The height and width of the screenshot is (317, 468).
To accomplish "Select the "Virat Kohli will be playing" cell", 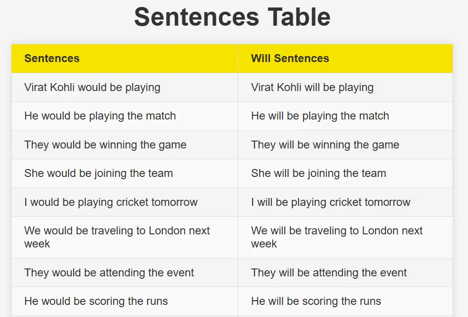I will click(312, 87).
